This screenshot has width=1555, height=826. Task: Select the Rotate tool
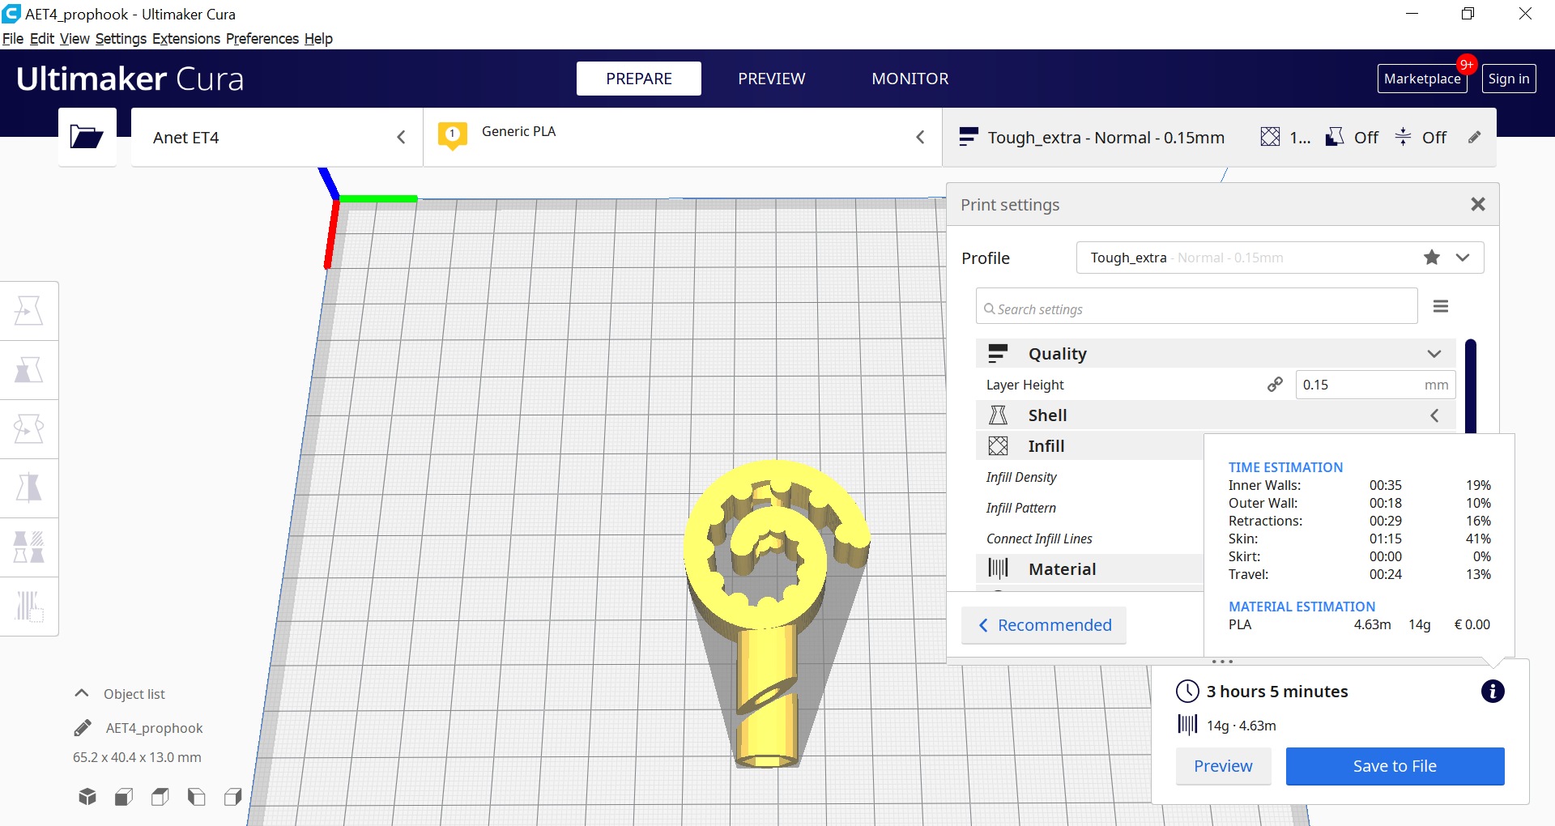click(x=29, y=428)
